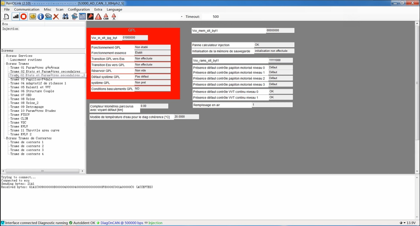The image size is (420, 226).
Task: Click the Remplissage en air value
Action: 272,105
